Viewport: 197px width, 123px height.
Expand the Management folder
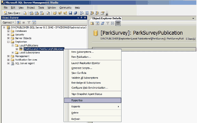(x=8, y=56)
